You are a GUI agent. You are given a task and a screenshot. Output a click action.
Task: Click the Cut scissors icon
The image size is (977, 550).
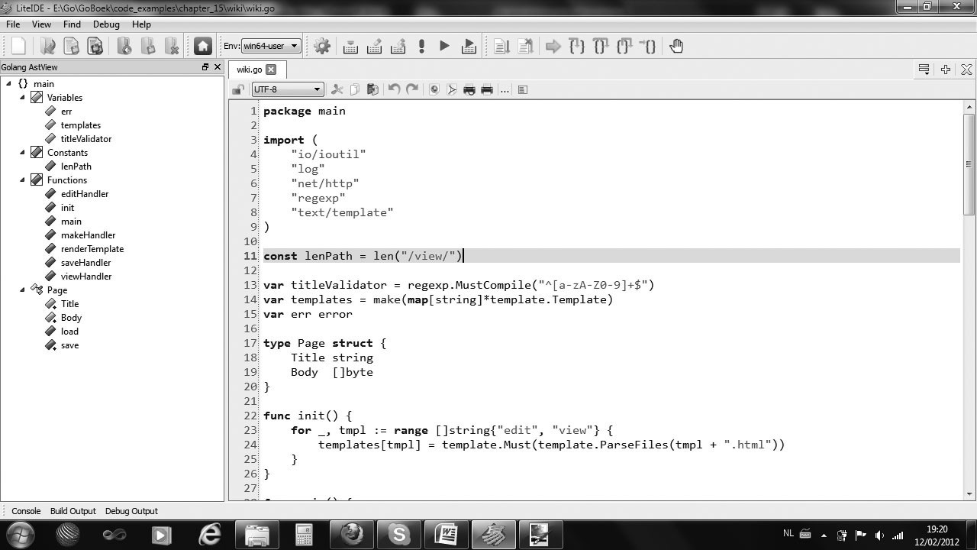tap(337, 89)
